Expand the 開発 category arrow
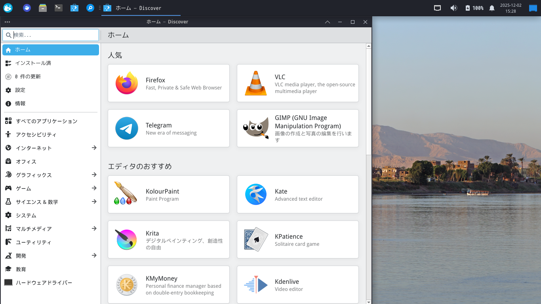This screenshot has width=541, height=304. (94, 255)
